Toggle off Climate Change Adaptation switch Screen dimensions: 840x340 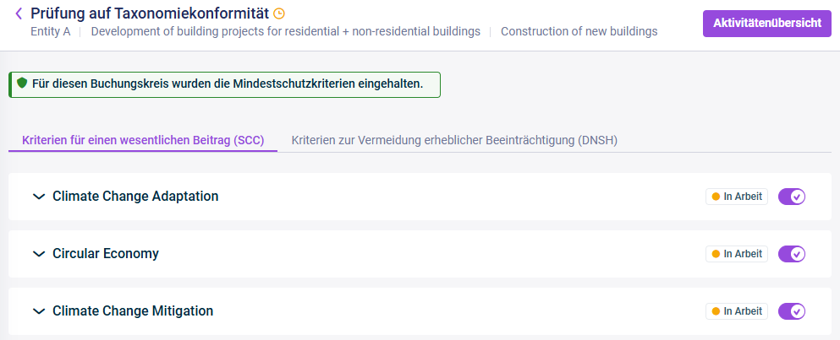(x=791, y=197)
